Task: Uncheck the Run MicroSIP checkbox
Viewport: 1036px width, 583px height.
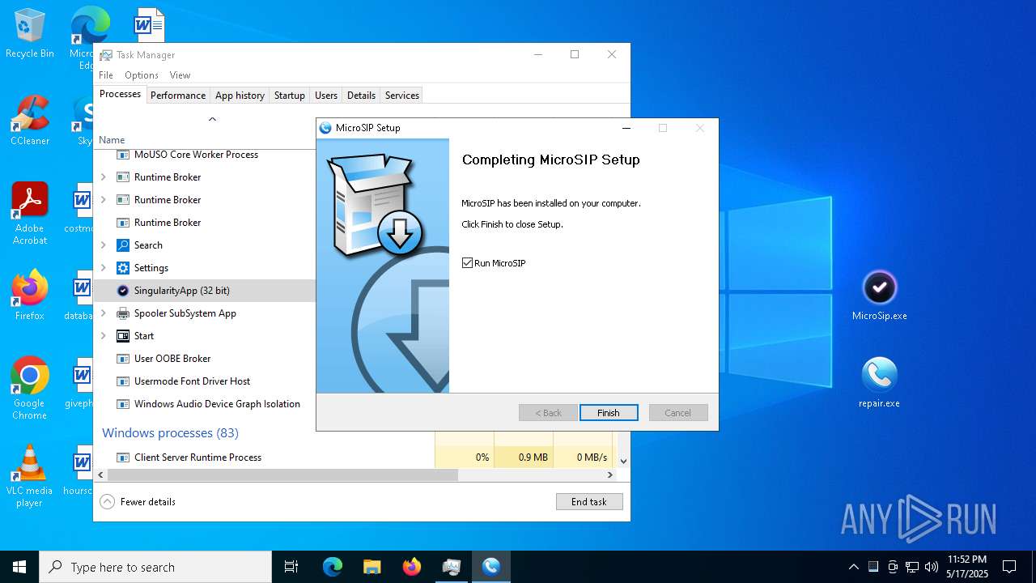Action: click(x=467, y=263)
